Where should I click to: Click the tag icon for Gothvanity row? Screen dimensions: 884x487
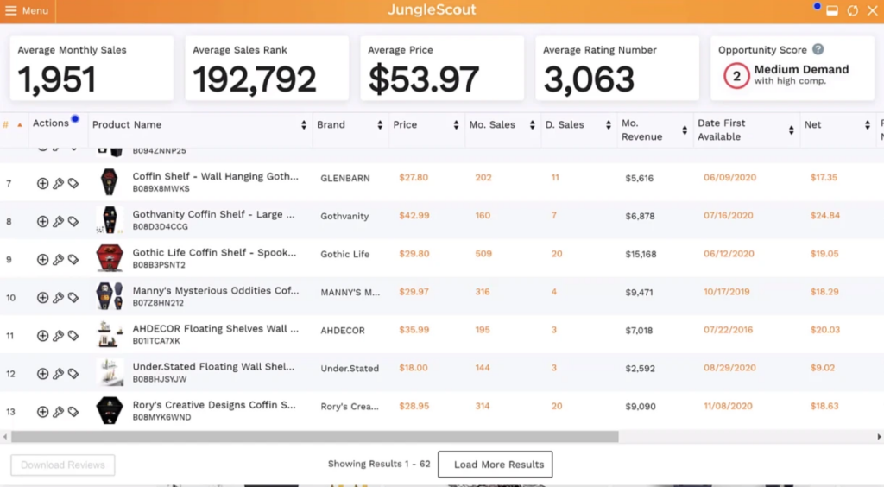pos(73,222)
